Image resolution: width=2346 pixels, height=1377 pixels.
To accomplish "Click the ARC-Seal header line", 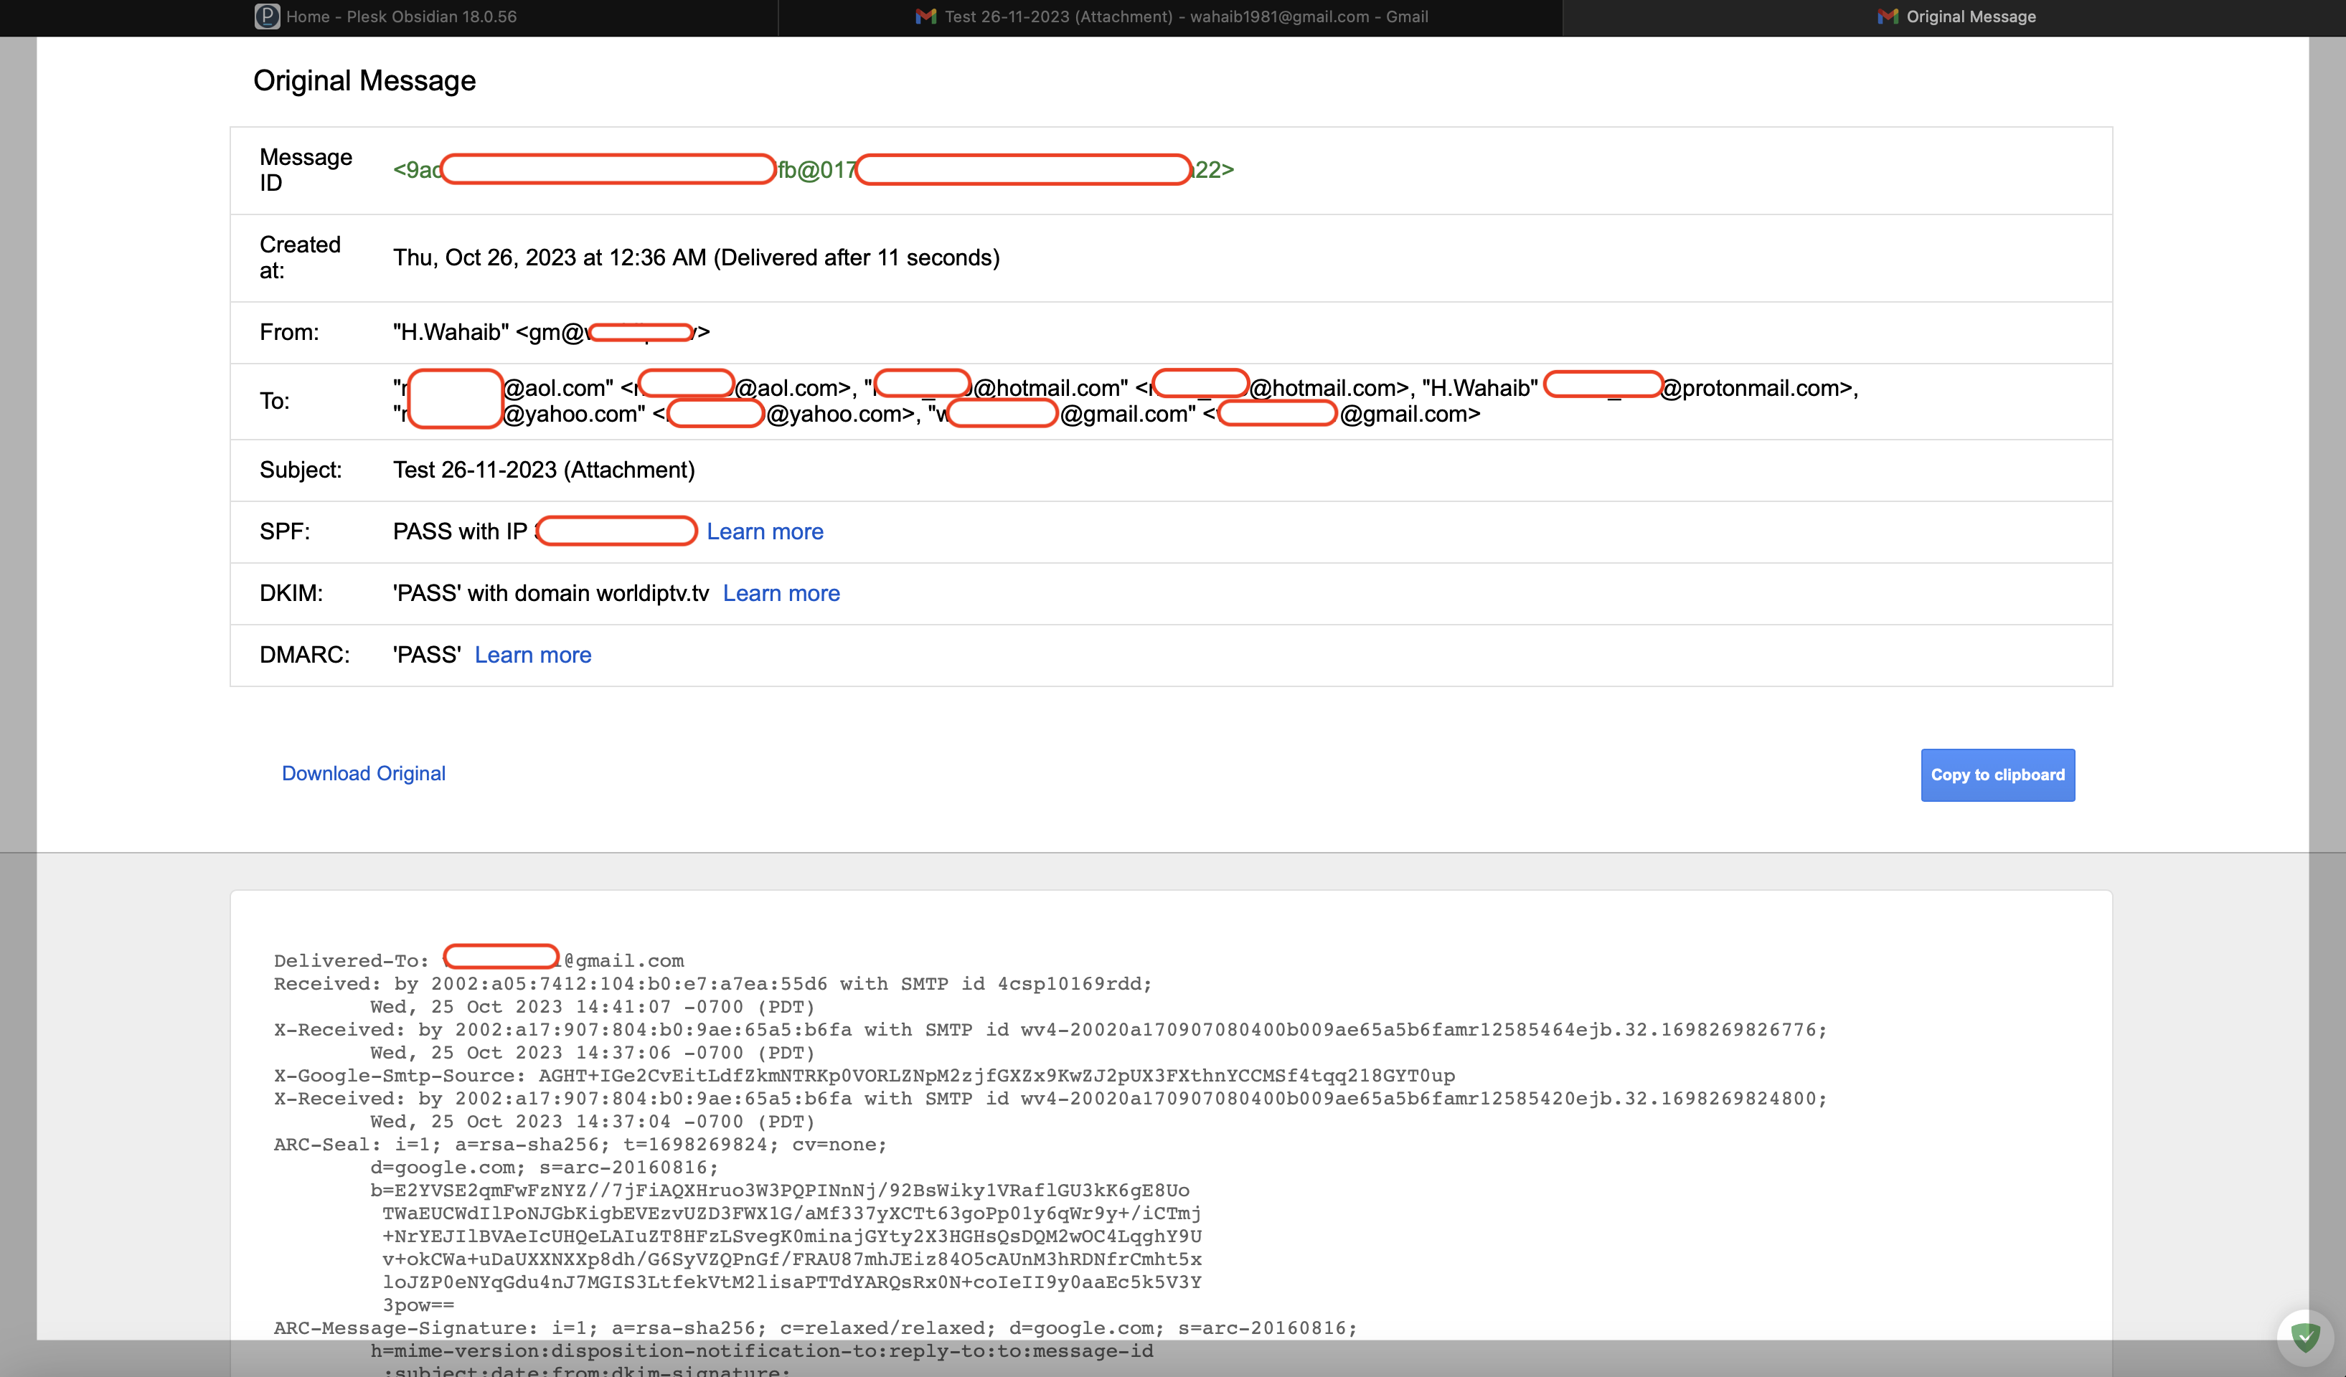I will (x=579, y=1145).
